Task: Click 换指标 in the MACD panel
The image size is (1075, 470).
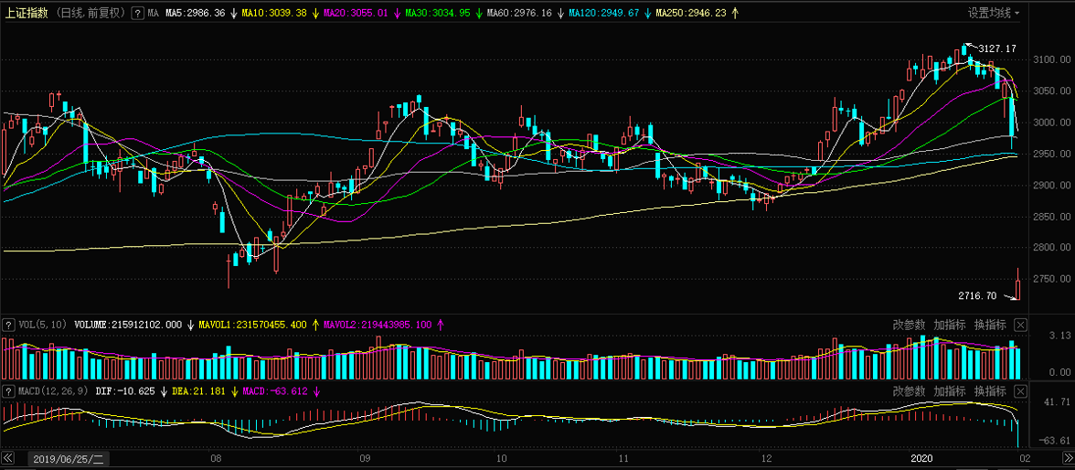Action: point(990,391)
